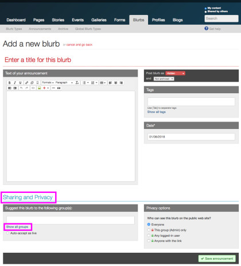Select Everyone privacy option
Screen dimensions: 241x266
tap(149, 225)
